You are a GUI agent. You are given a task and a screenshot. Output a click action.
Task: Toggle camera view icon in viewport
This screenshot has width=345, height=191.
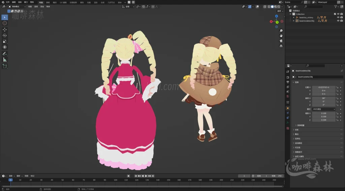(281, 41)
